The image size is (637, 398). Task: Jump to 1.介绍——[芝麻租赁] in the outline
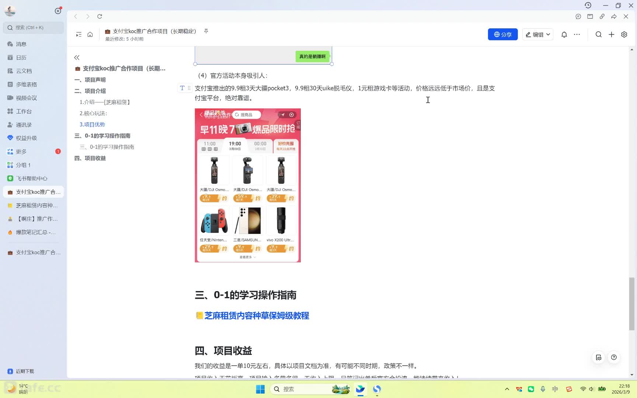[105, 102]
